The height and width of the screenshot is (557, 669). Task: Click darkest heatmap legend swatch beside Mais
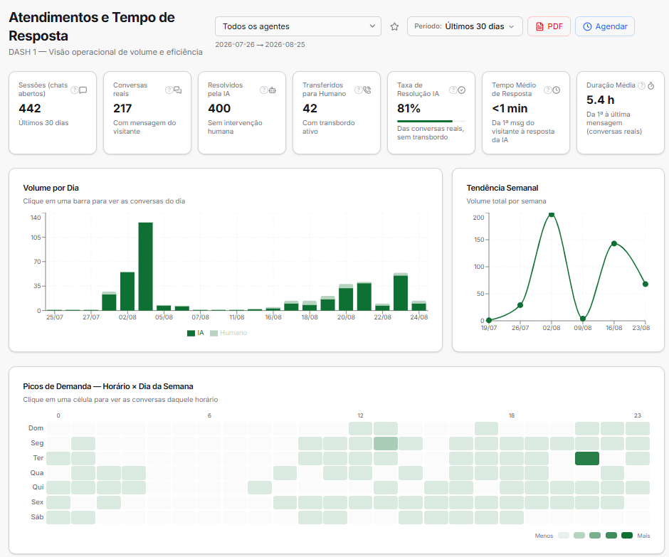coord(627,536)
